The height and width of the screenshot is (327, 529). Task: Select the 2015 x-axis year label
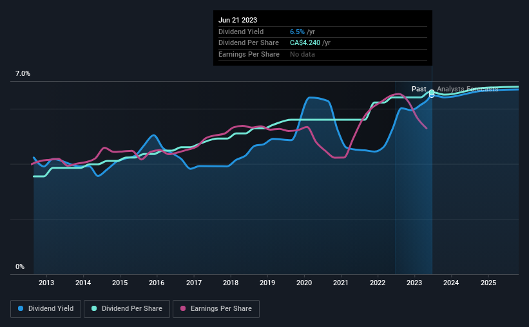tap(120, 283)
